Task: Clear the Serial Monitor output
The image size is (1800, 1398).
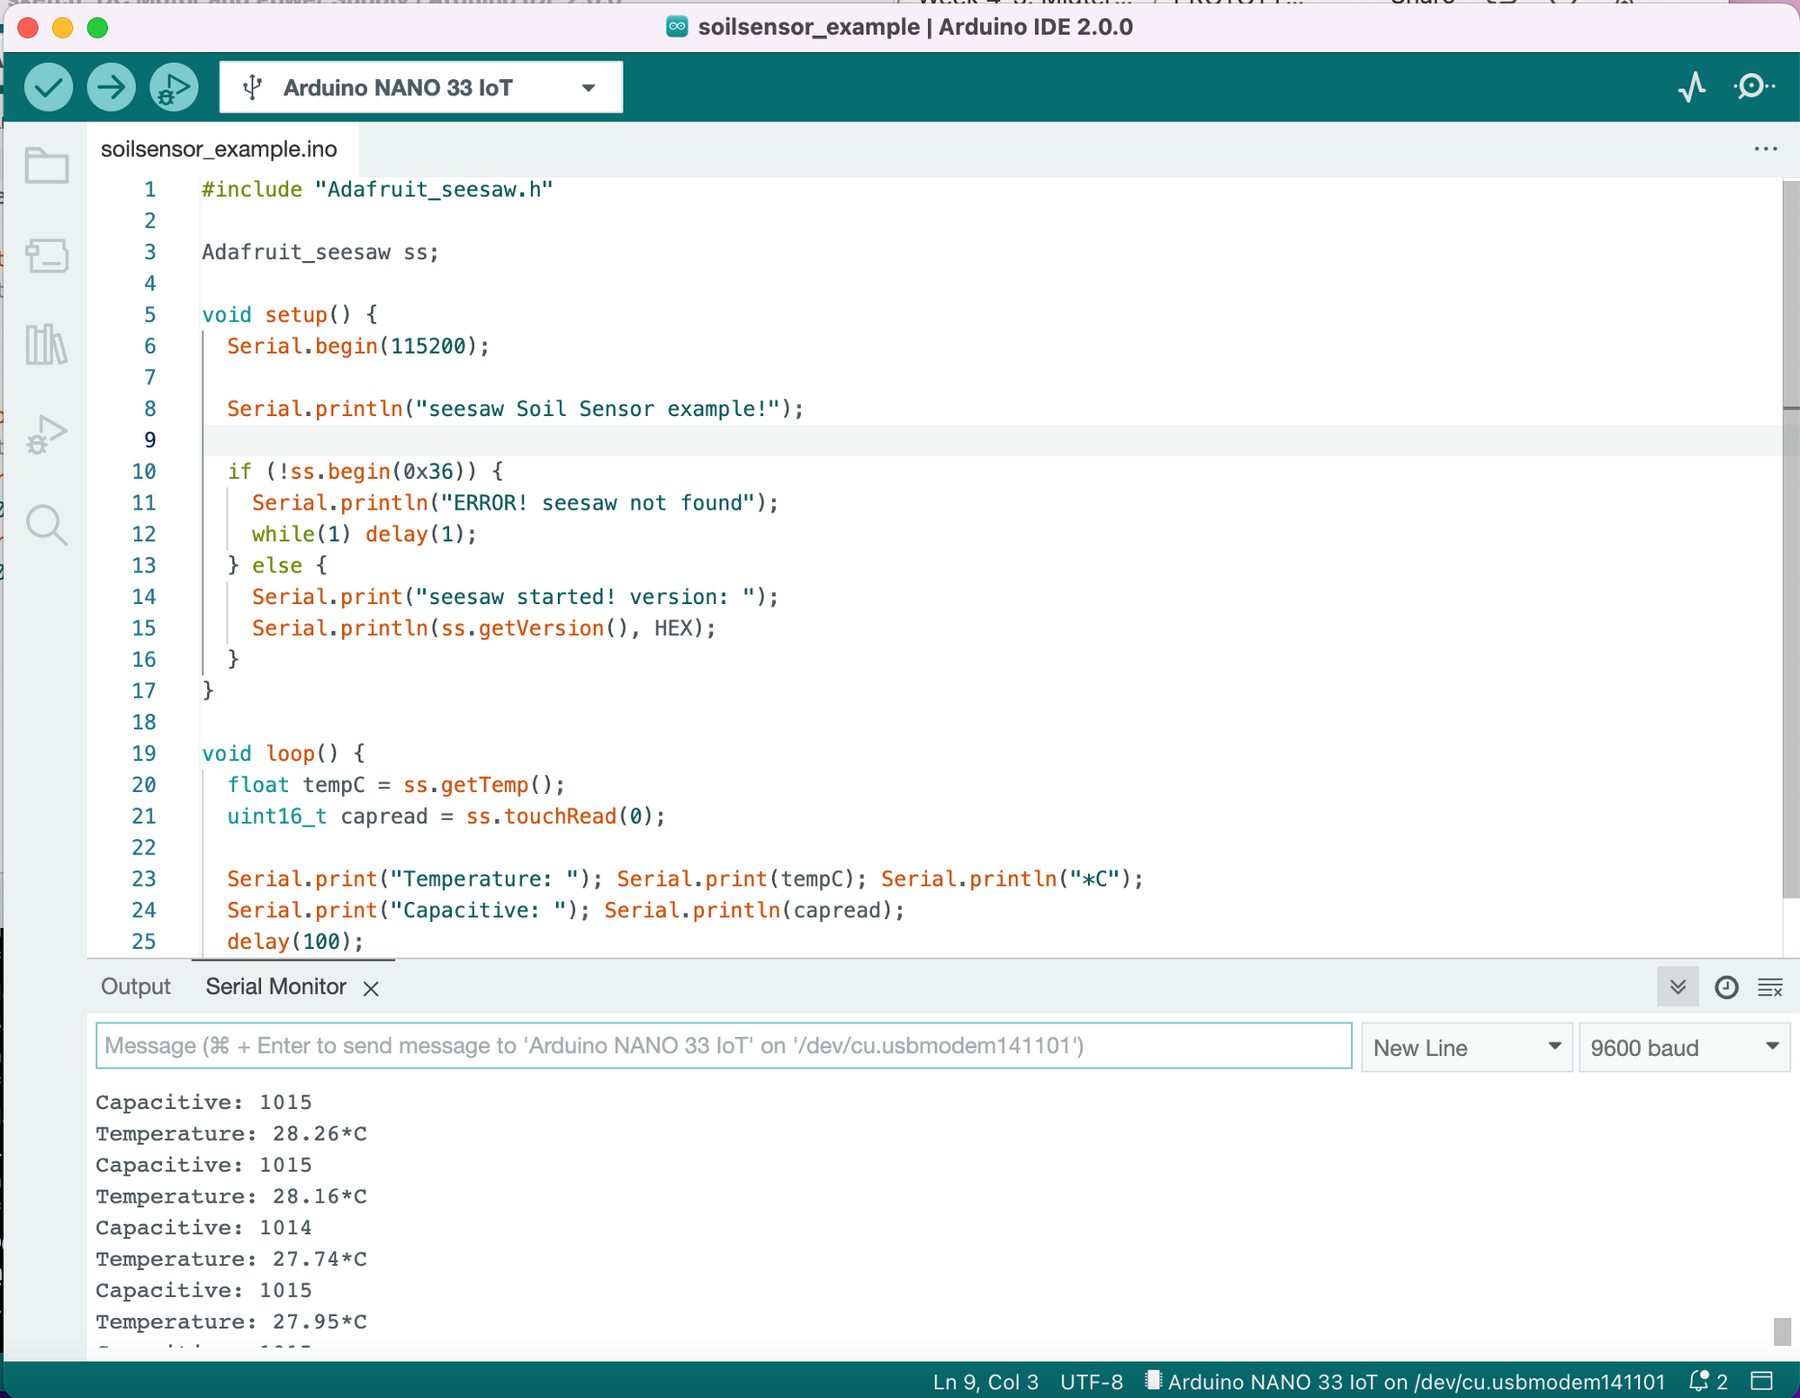Action: 1770,988
